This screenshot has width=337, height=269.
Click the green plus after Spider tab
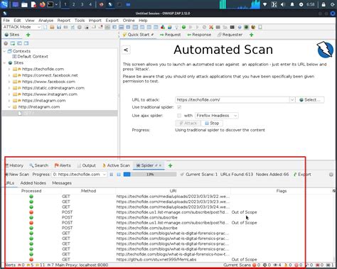(x=170, y=165)
